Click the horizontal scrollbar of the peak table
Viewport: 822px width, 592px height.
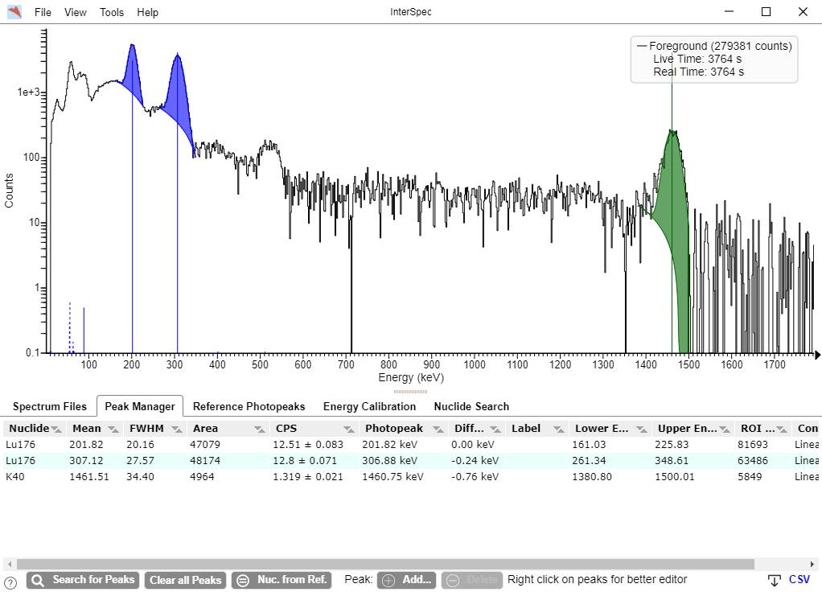pyautogui.click(x=386, y=565)
